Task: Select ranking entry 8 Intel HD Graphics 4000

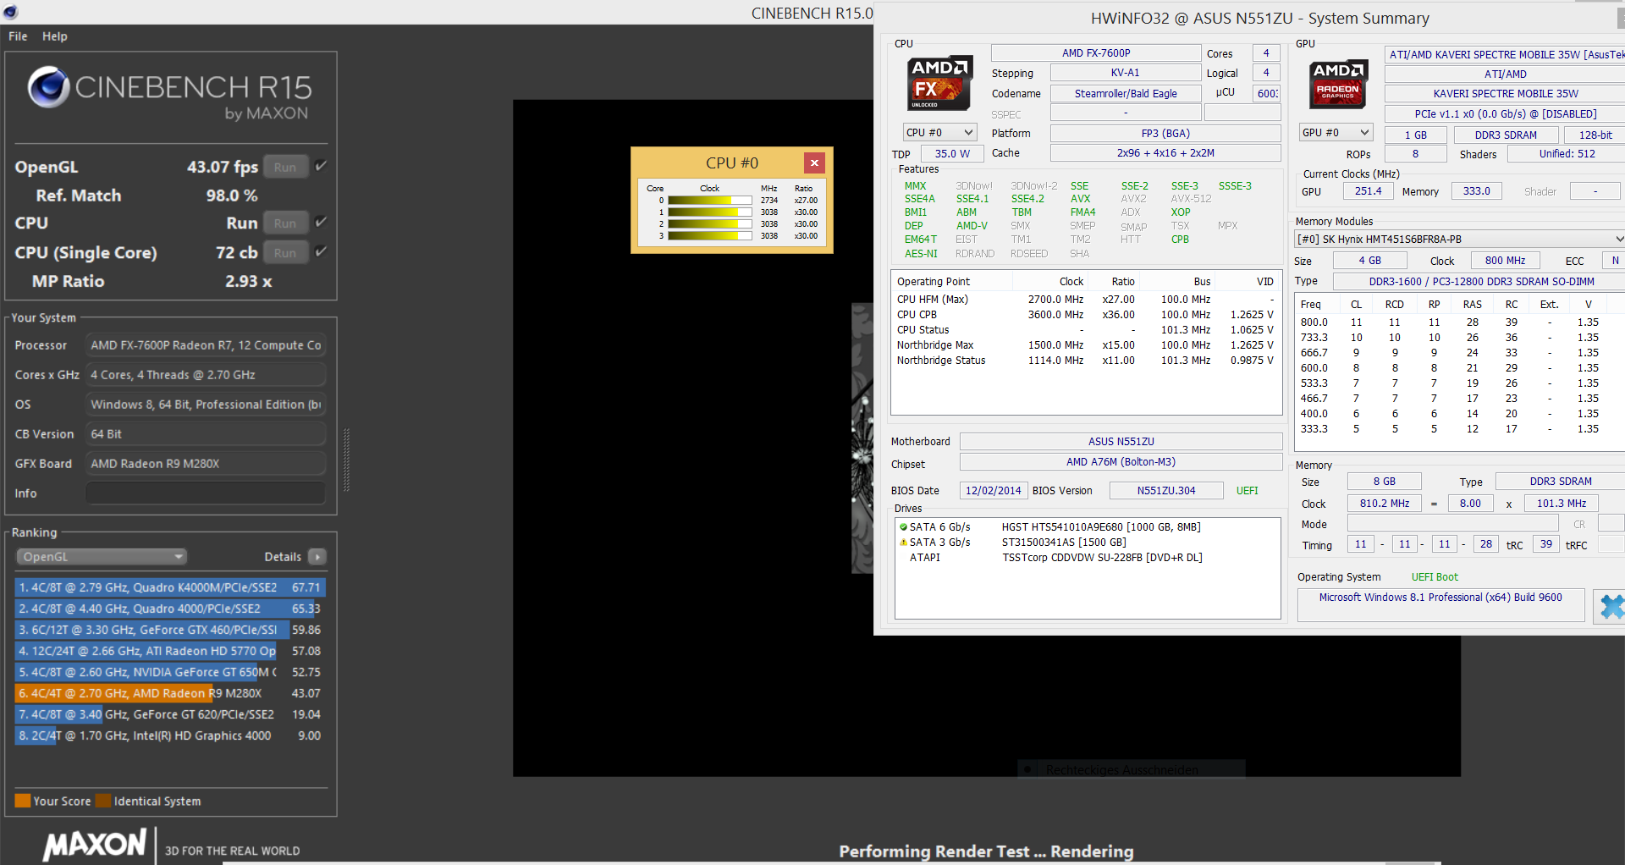Action: [170, 736]
